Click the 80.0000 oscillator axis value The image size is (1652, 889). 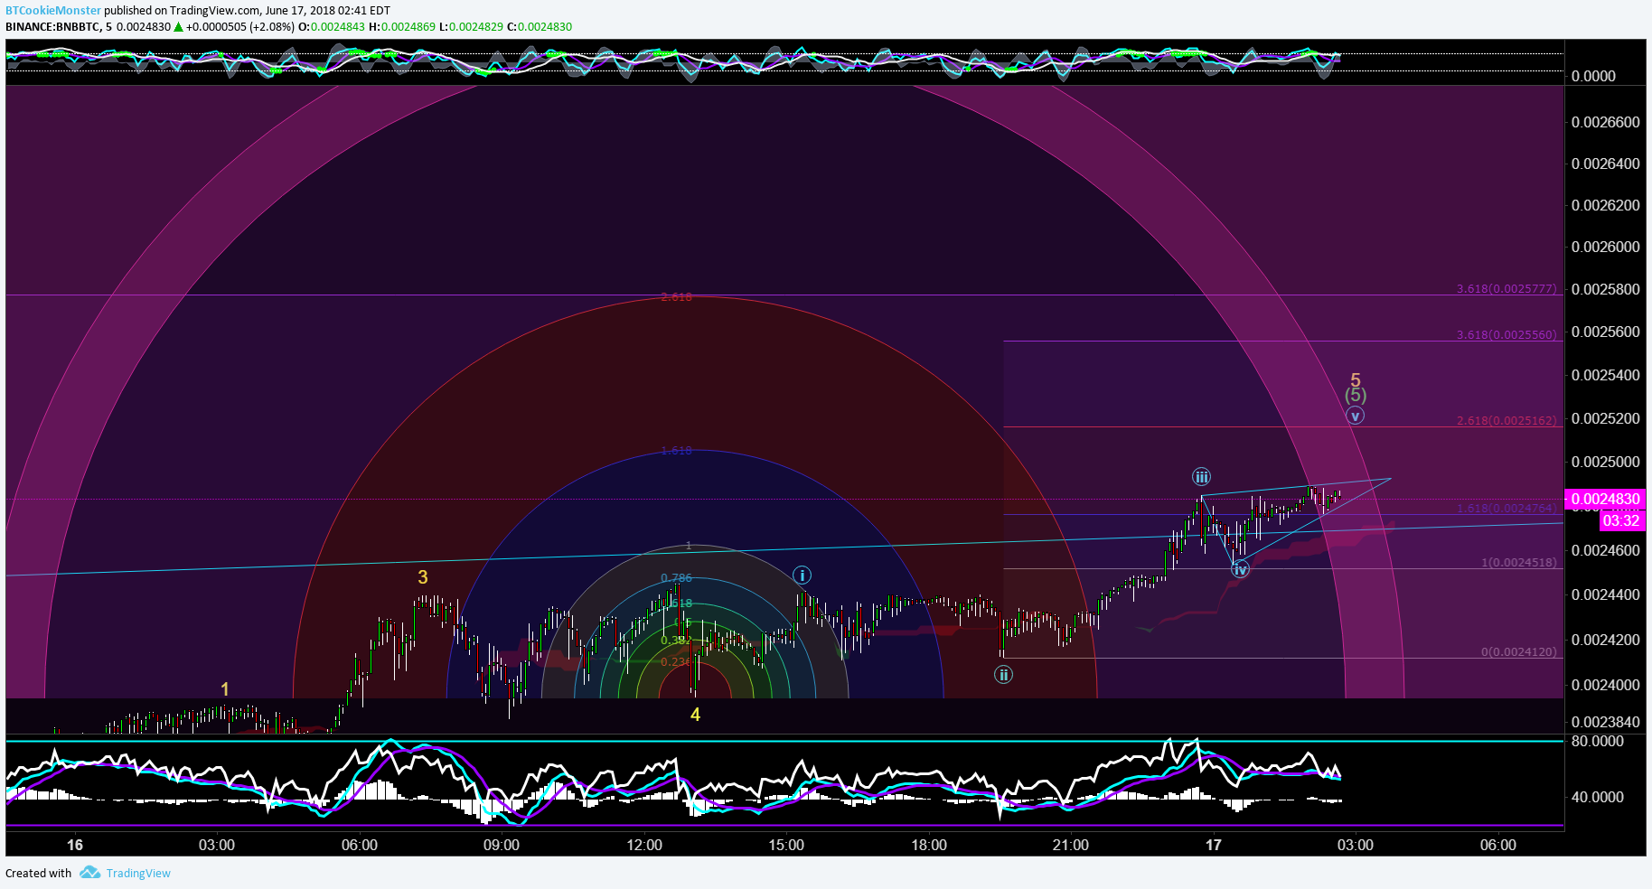click(x=1598, y=741)
